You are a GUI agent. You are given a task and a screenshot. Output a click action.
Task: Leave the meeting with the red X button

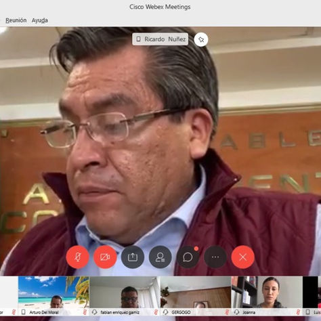tap(243, 257)
